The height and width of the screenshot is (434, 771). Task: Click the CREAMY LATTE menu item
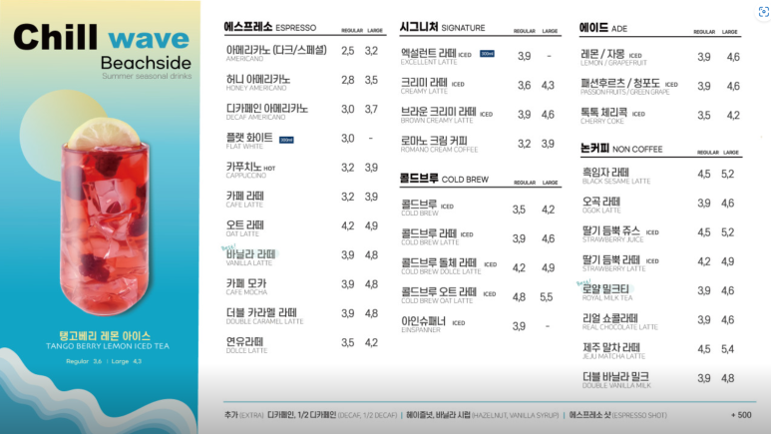click(432, 86)
